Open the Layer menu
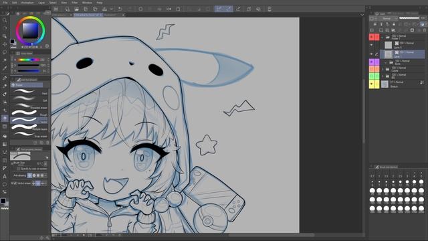This screenshot has height=241, width=428. (41, 3)
